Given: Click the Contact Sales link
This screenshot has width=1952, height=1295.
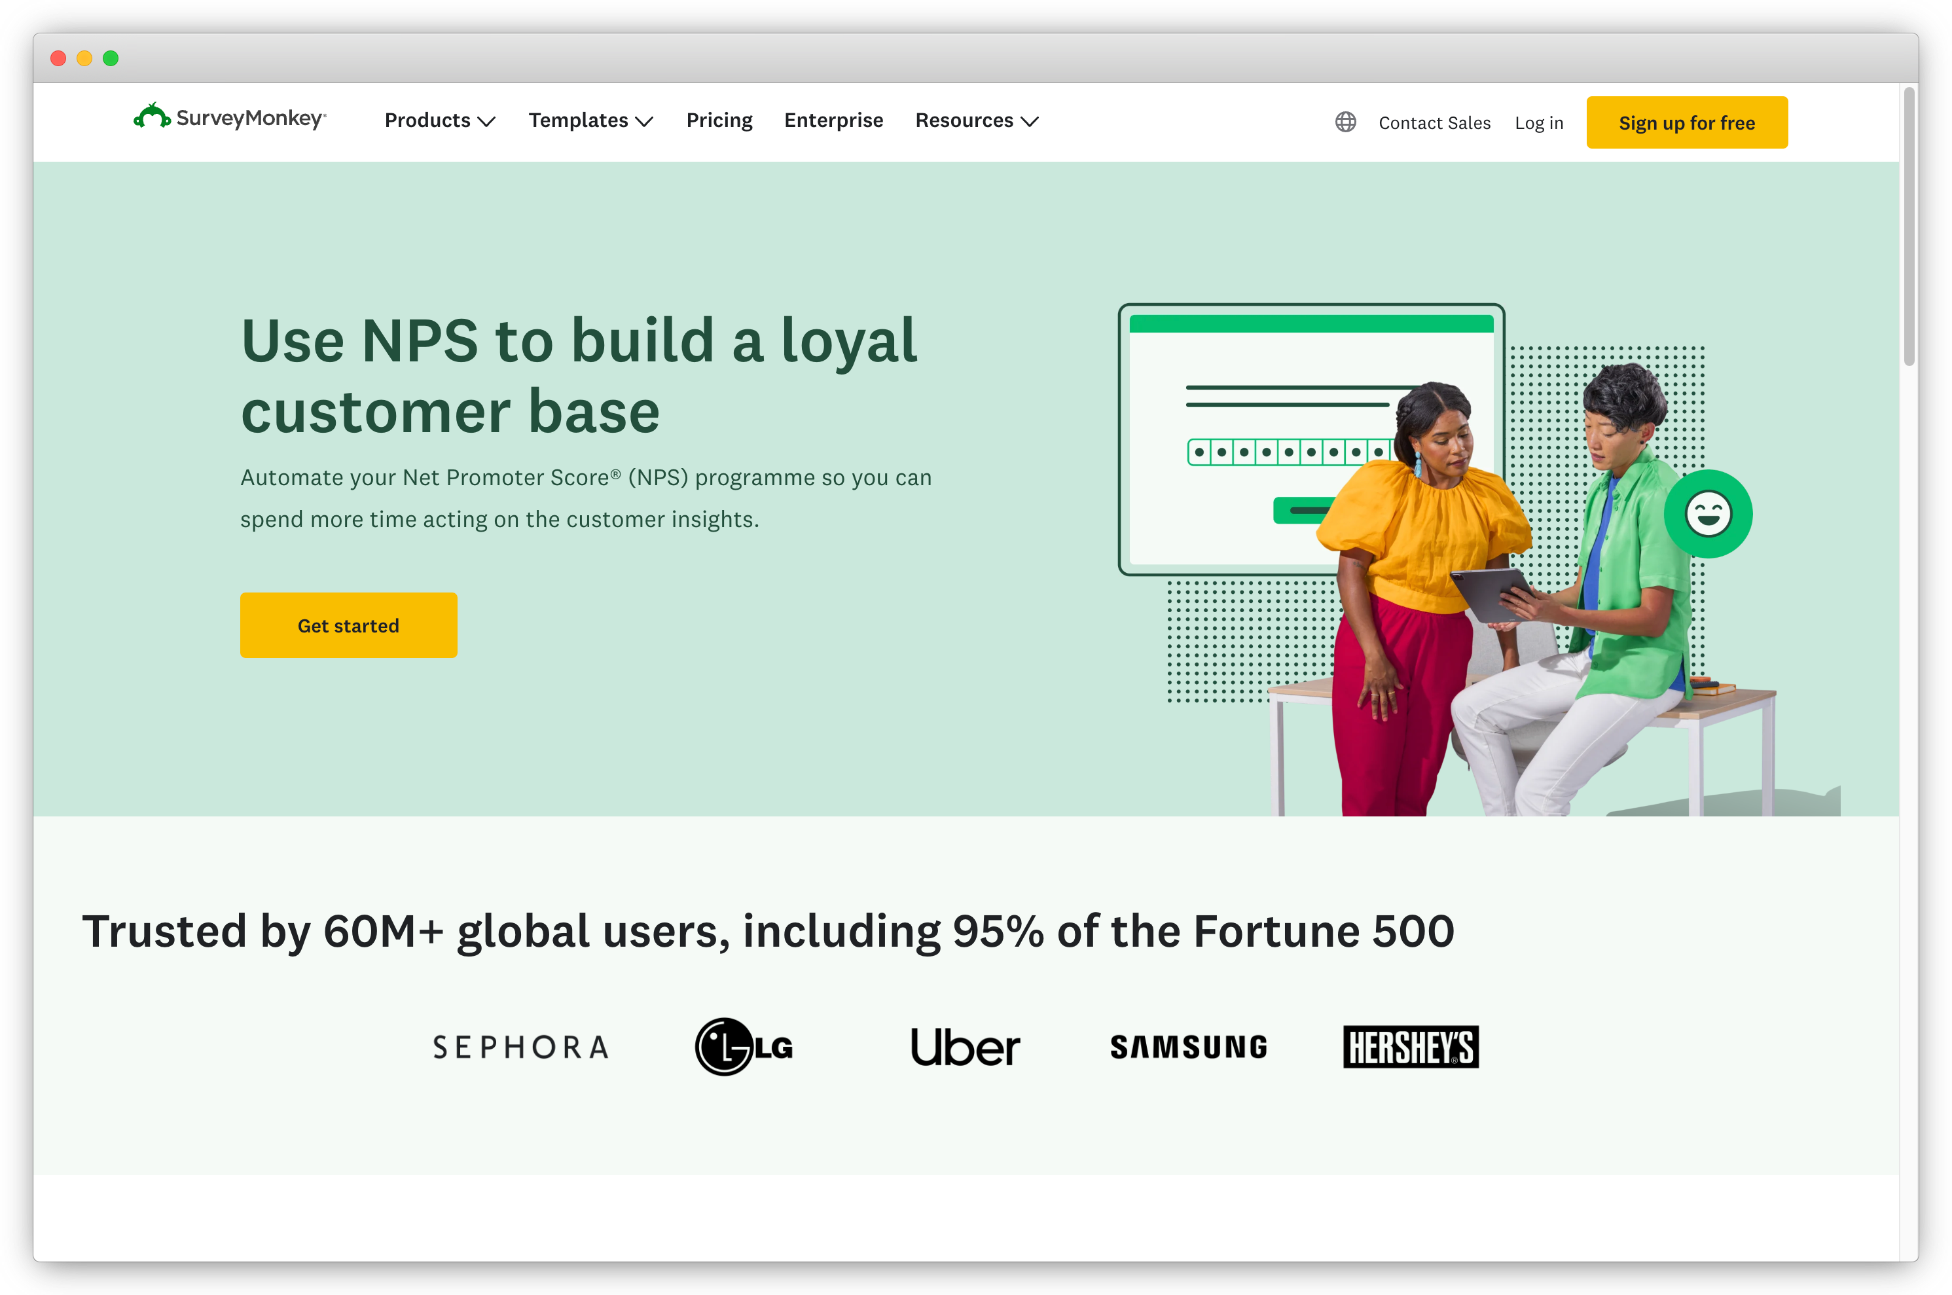Looking at the screenshot, I should [1434, 121].
